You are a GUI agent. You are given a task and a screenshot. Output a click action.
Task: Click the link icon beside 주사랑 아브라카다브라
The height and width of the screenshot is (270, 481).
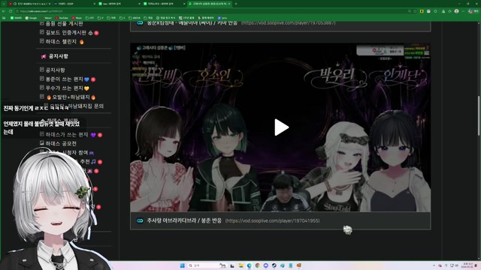click(140, 220)
